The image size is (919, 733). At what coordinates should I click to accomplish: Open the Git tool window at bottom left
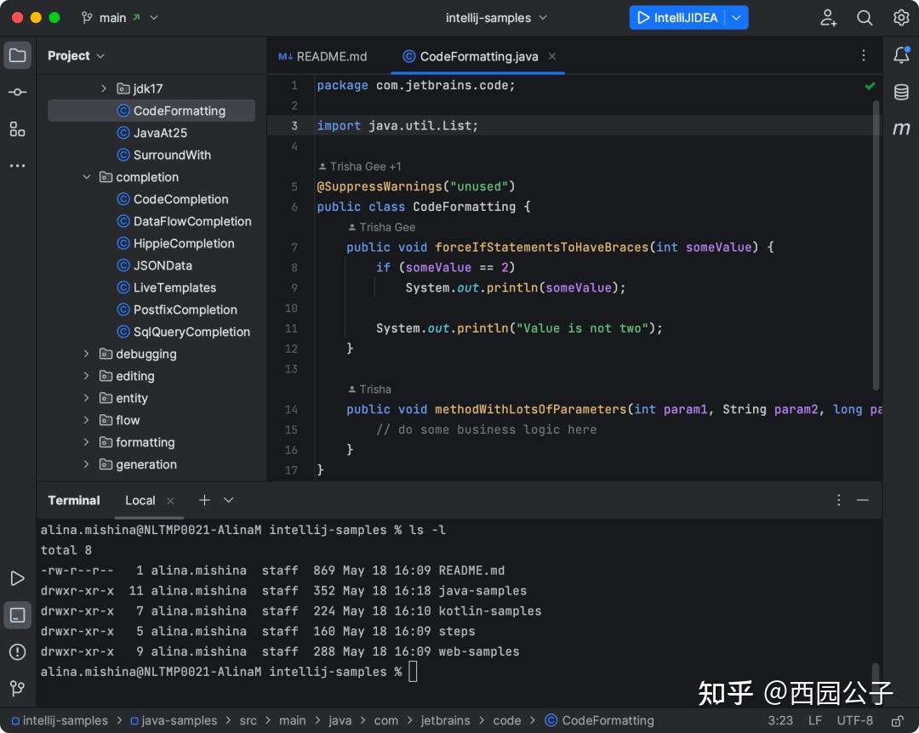click(x=17, y=689)
